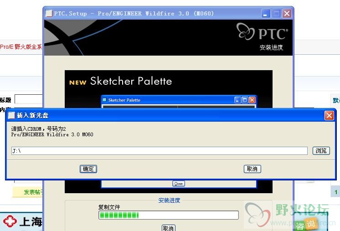Cancel the insert disc dialog with 取消
Screen dimensions: 340x231
point(252,169)
